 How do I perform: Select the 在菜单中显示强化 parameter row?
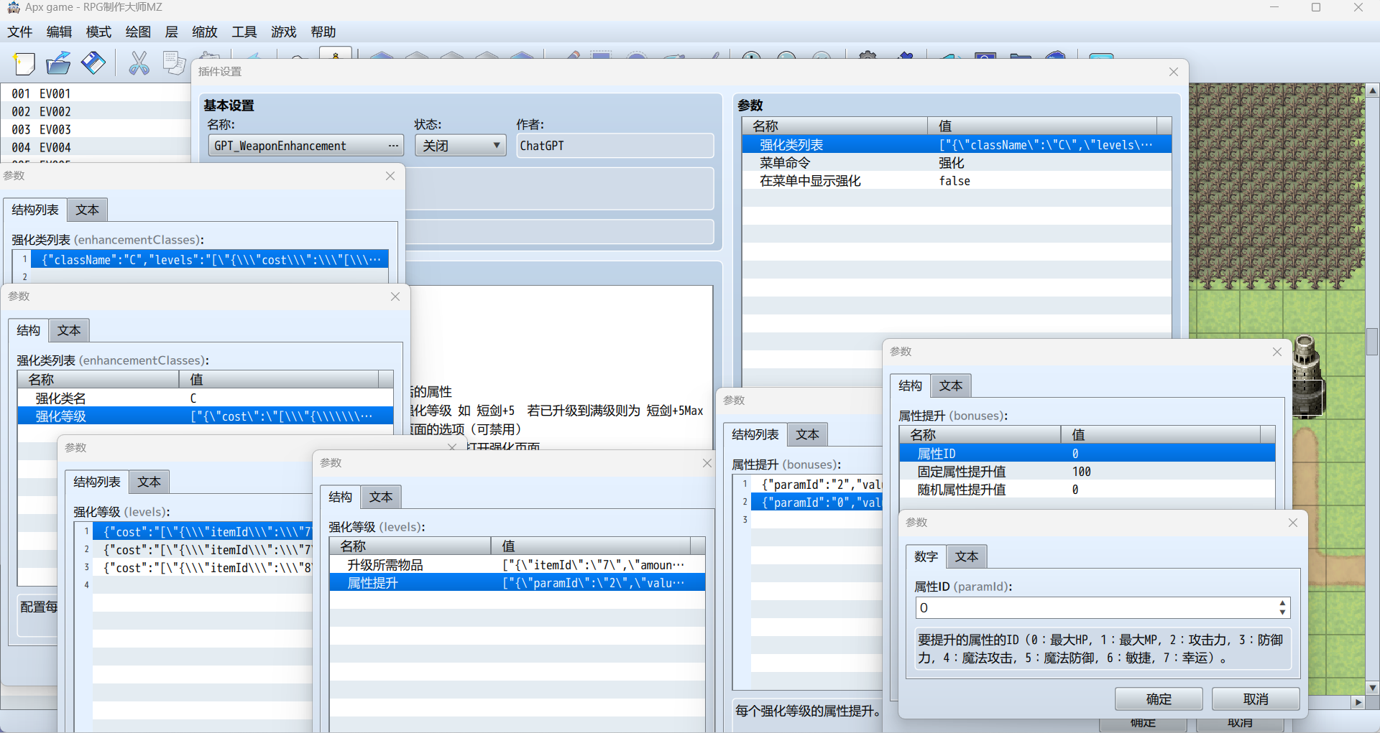[957, 181]
